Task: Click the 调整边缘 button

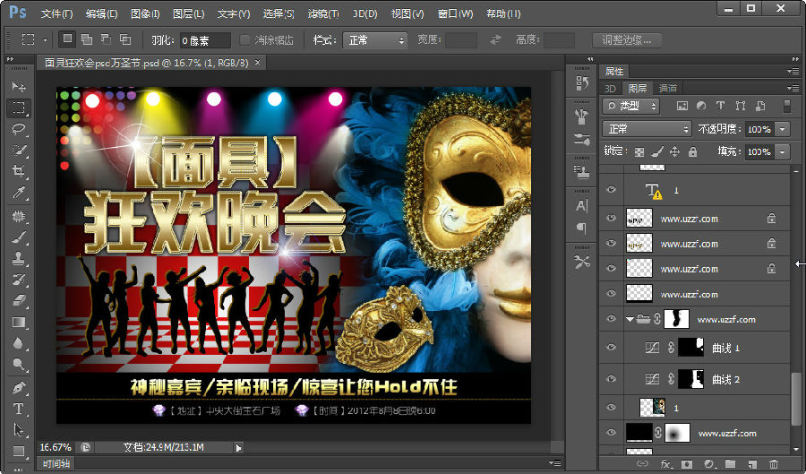Action: [x=626, y=39]
